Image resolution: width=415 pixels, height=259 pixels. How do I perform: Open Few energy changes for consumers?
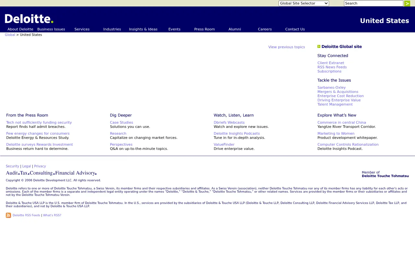38,134
